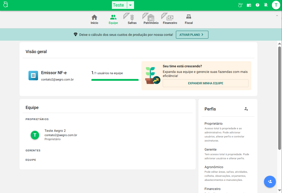
Task: Select the Teste farm name selector
Action: (x=119, y=5)
